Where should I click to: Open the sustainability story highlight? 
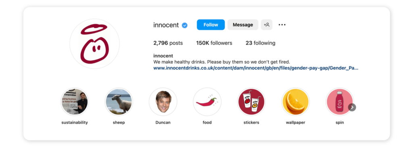click(75, 102)
